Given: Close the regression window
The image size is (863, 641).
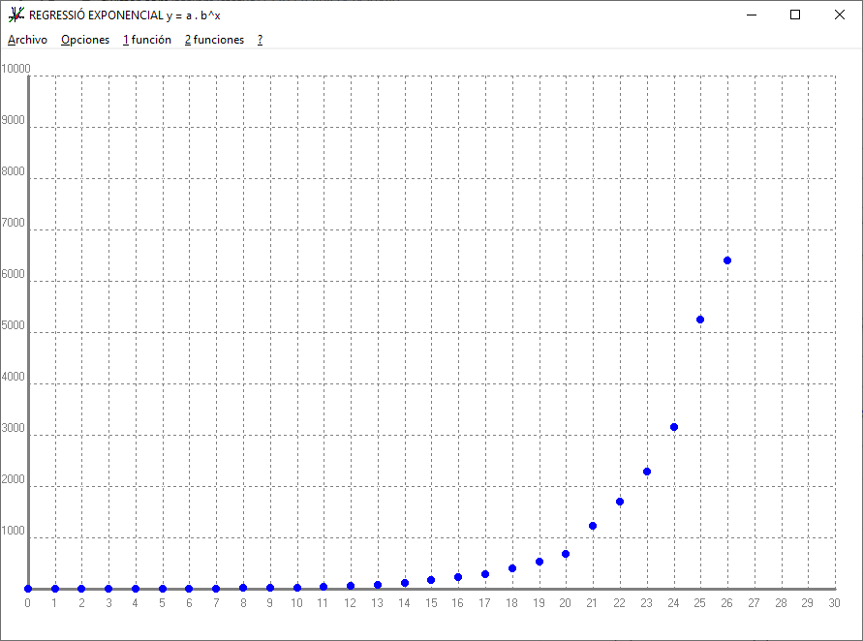Looking at the screenshot, I should pyautogui.click(x=840, y=15).
